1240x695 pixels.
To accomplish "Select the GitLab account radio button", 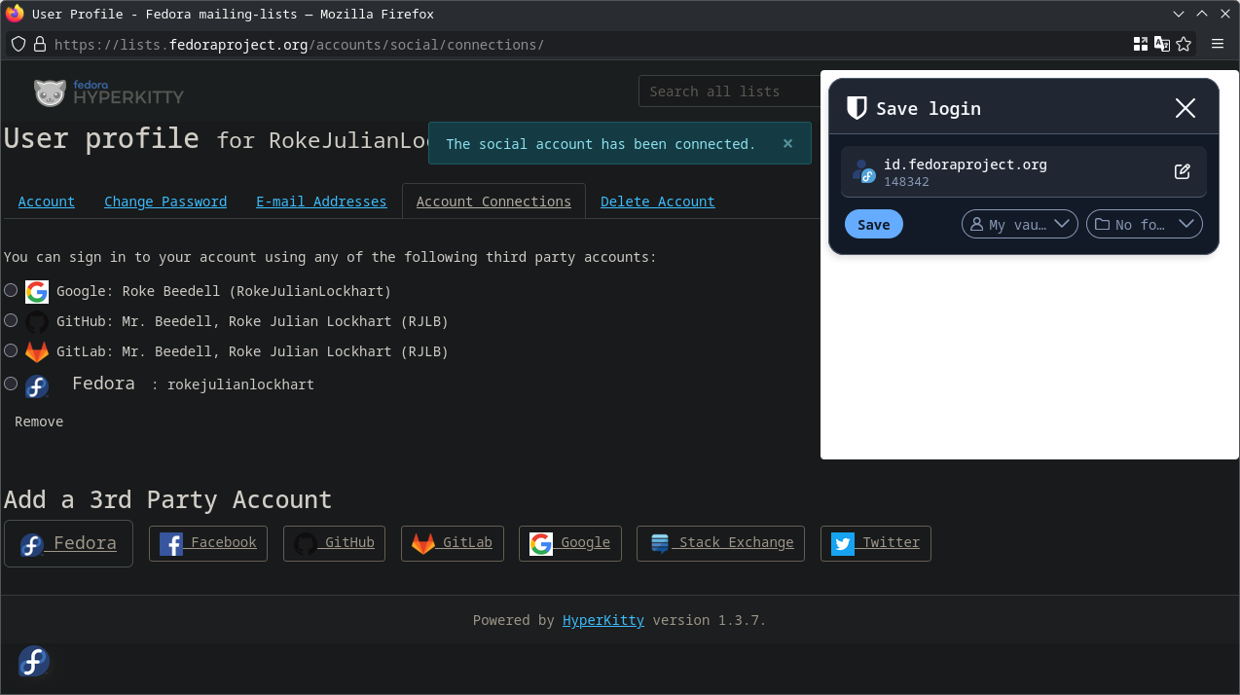I will (11, 350).
